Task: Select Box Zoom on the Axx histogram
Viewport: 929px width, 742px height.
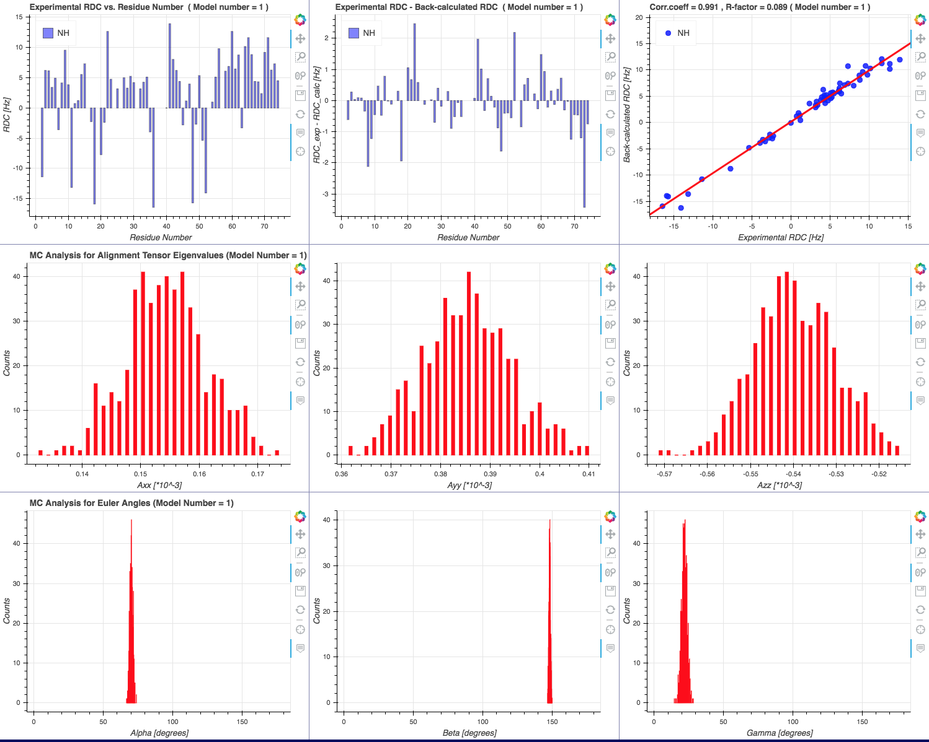Action: click(x=300, y=305)
